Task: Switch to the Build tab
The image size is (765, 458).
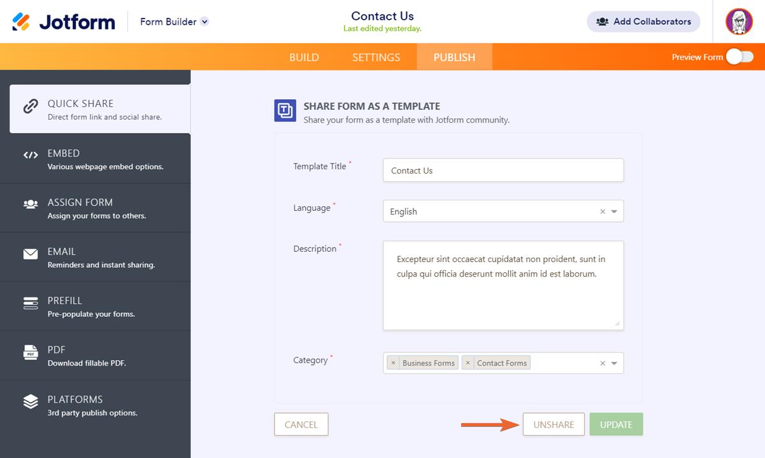Action: pos(304,57)
